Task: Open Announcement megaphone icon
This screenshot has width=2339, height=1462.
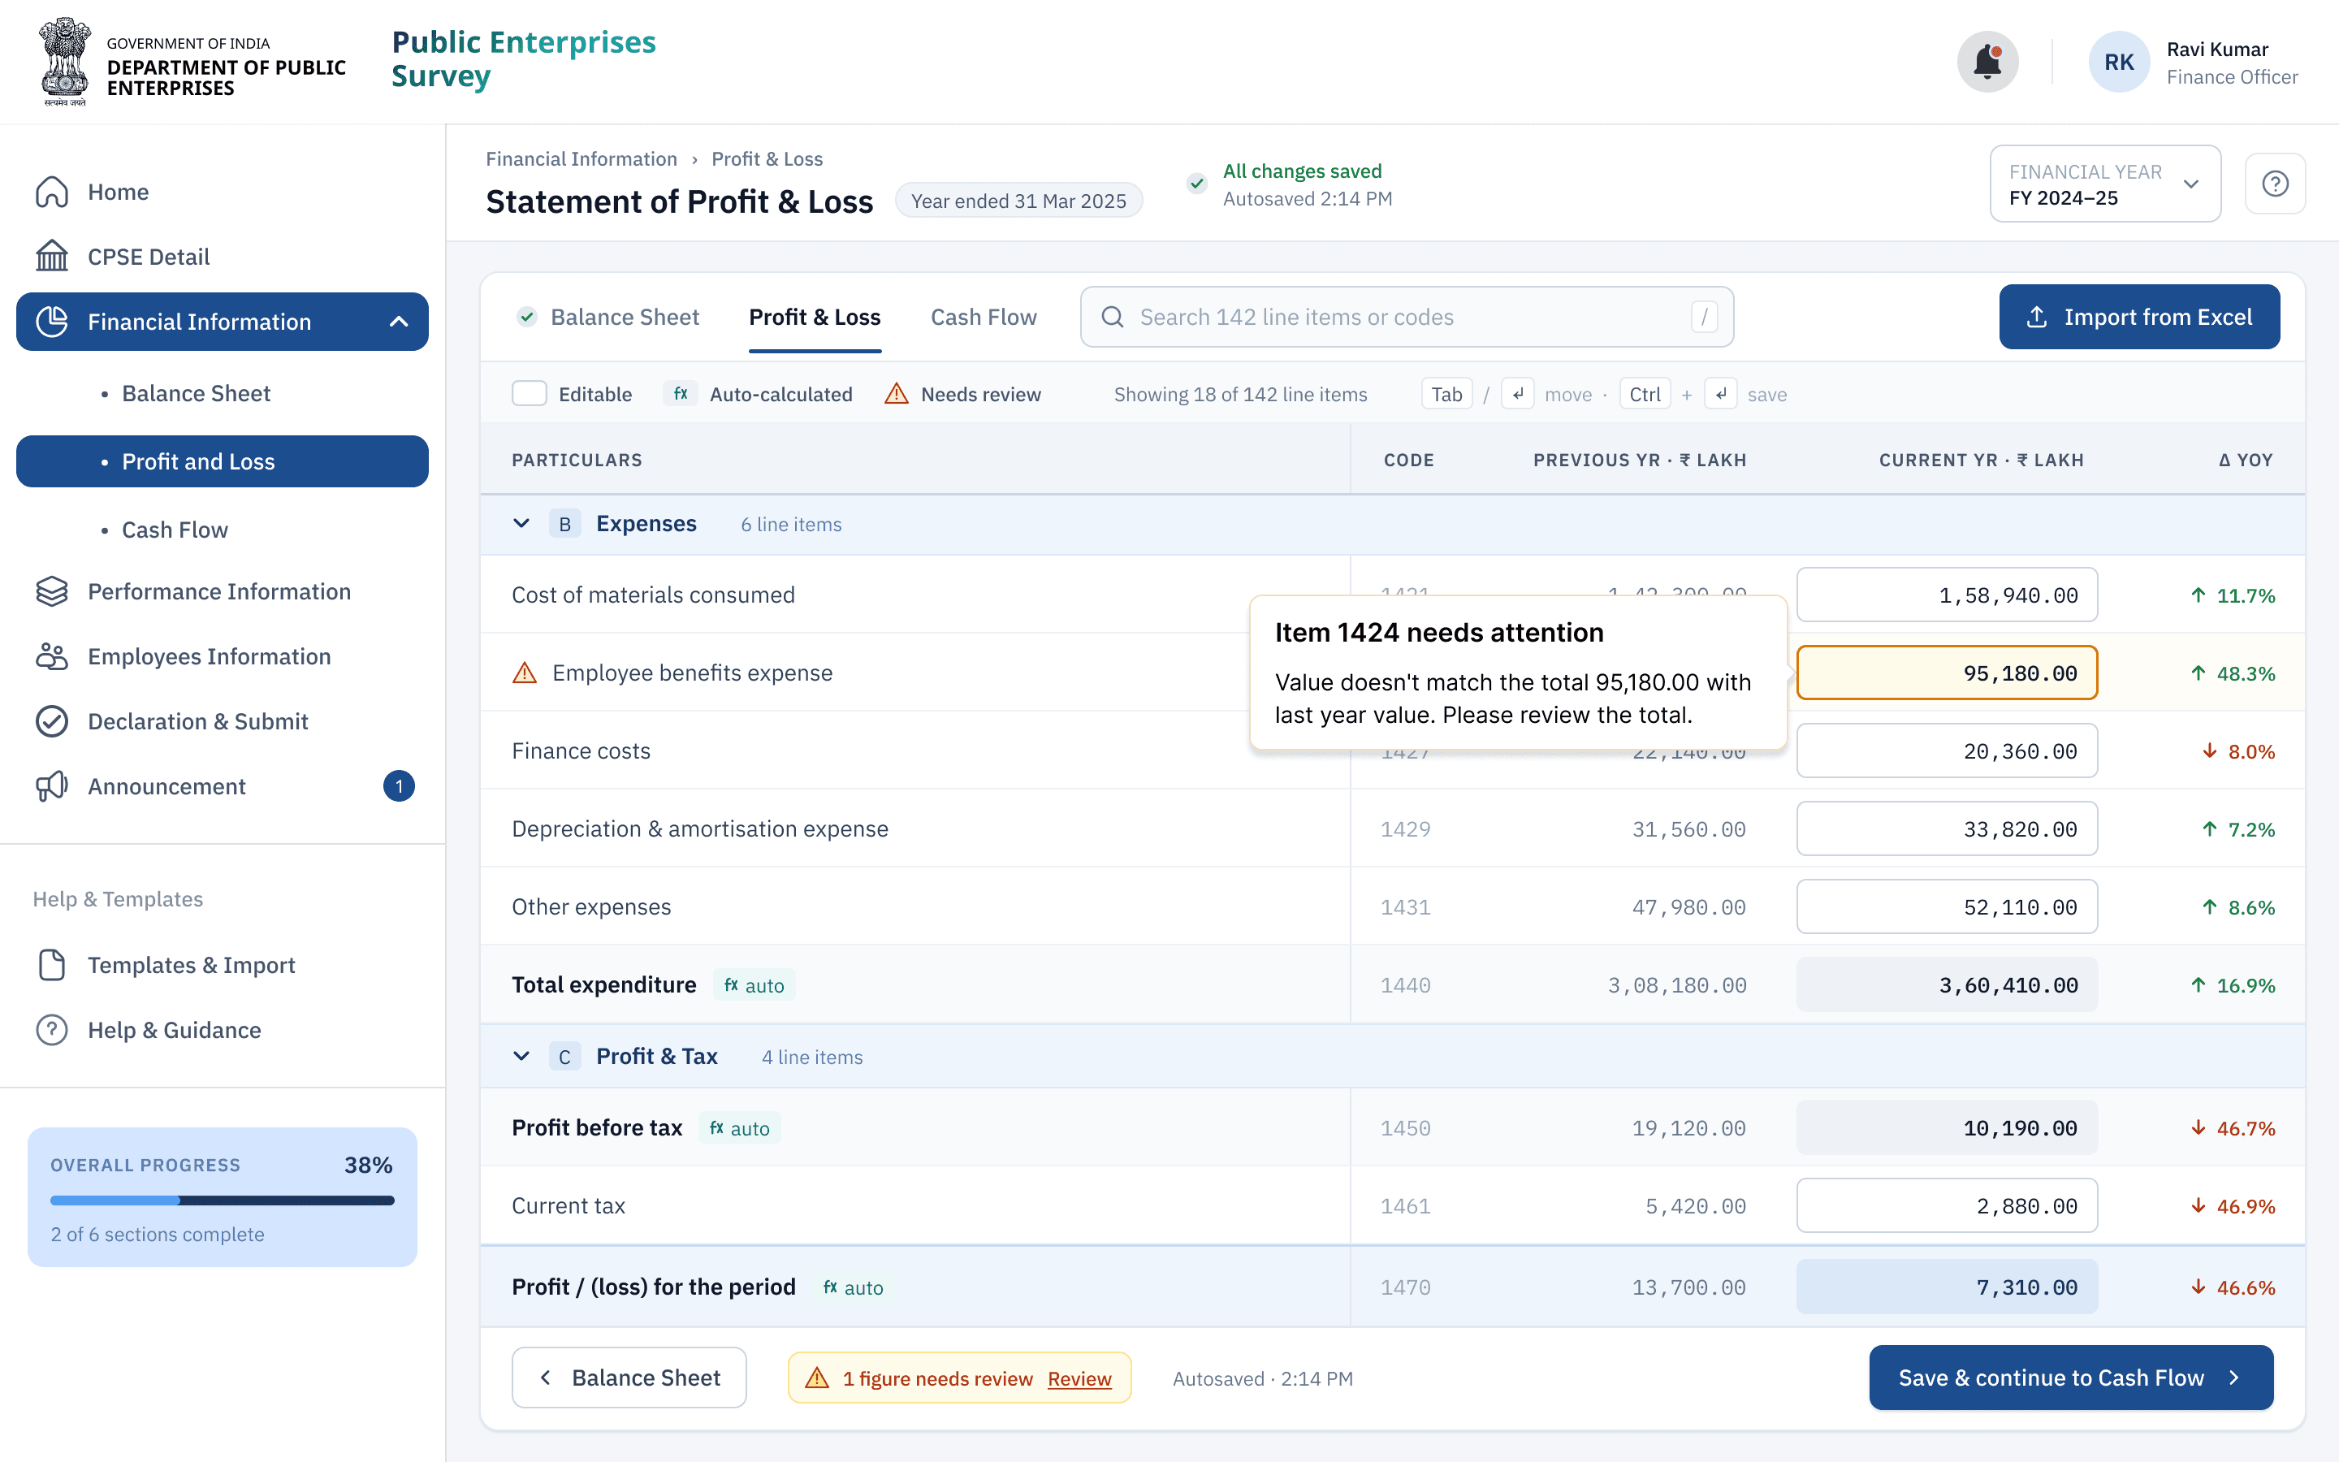Action: tap(52, 786)
